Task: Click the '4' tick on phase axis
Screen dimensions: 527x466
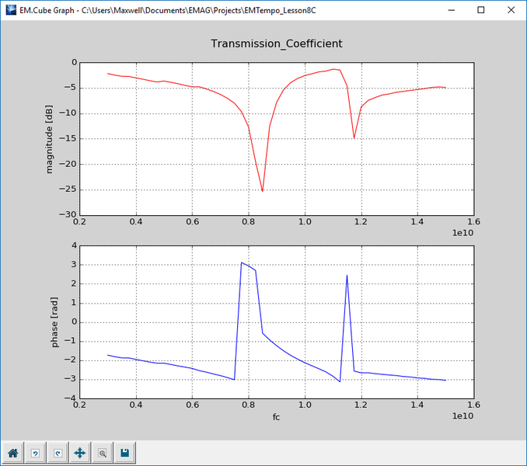Action: pos(75,245)
